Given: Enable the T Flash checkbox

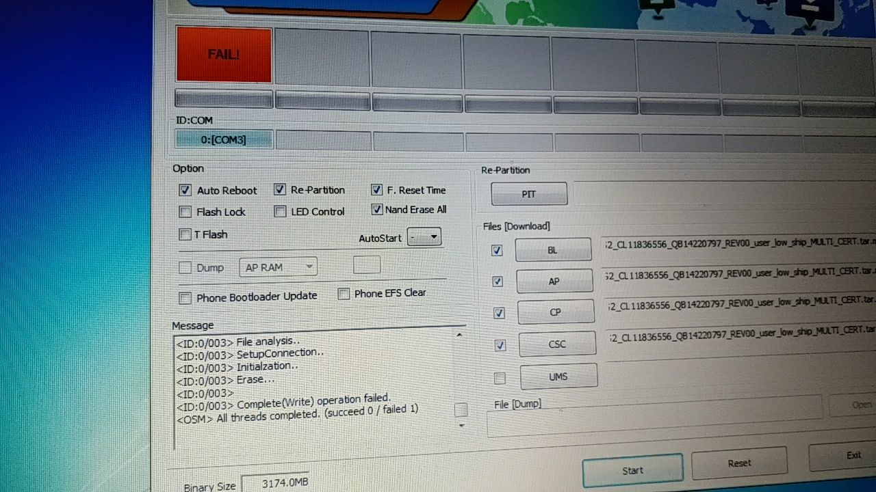Looking at the screenshot, I should click(x=185, y=234).
